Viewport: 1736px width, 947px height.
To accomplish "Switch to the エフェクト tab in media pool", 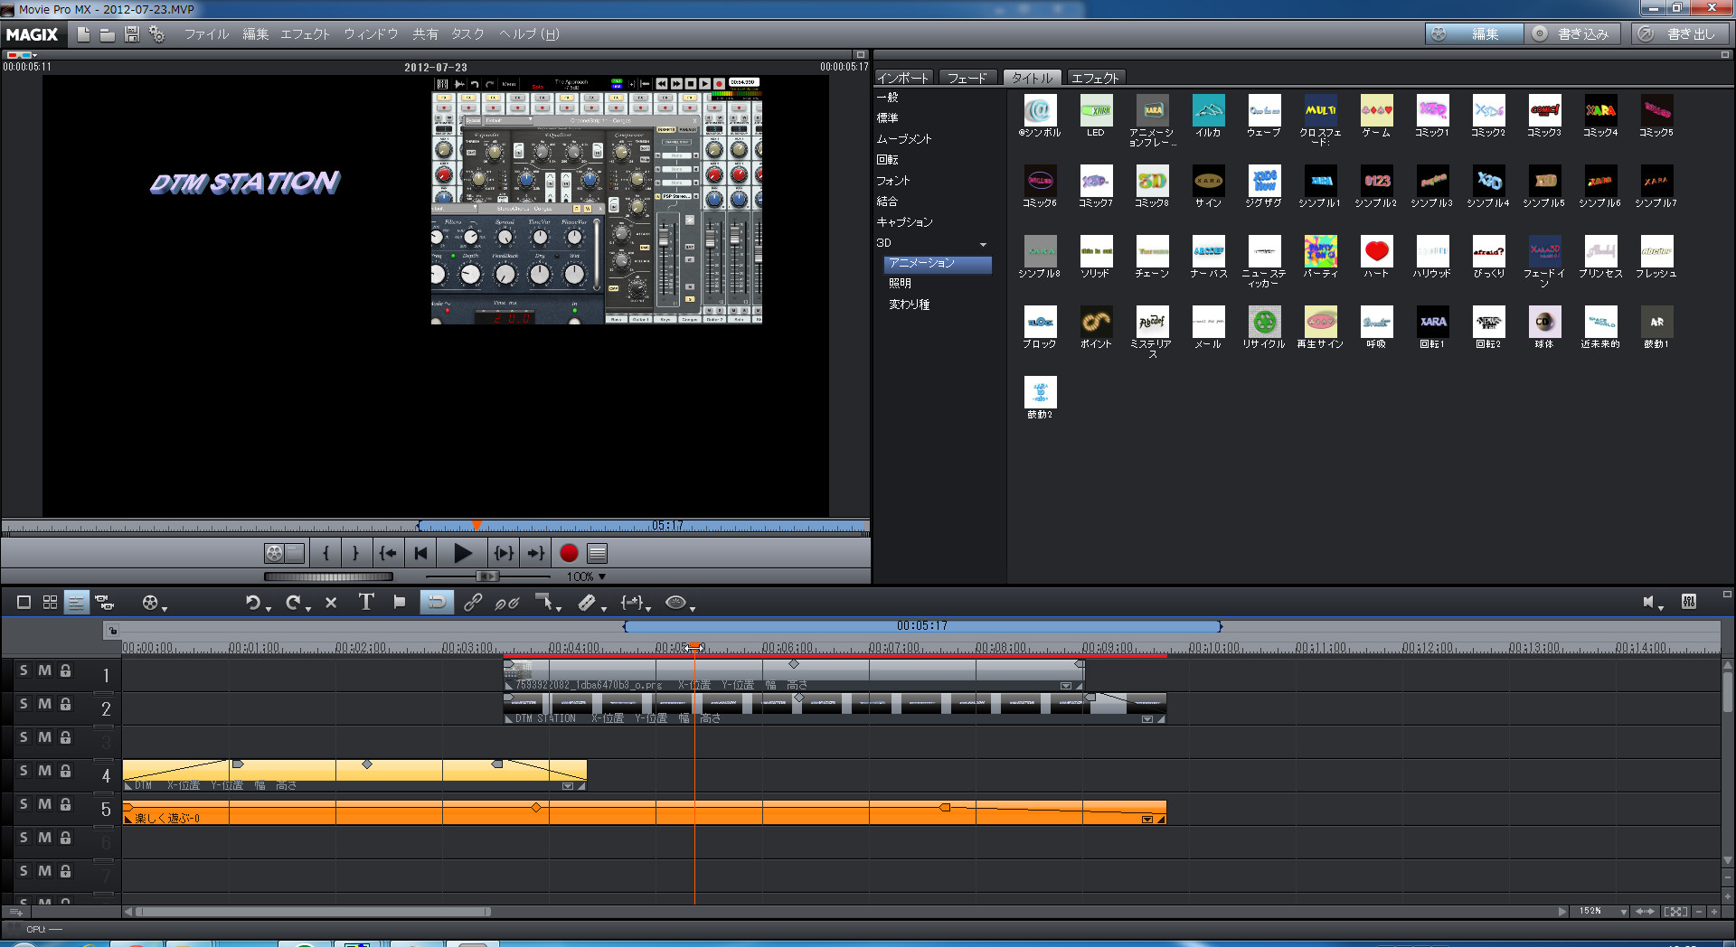I will tap(1095, 78).
